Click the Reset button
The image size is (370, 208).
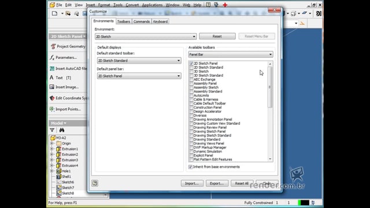[217, 36]
